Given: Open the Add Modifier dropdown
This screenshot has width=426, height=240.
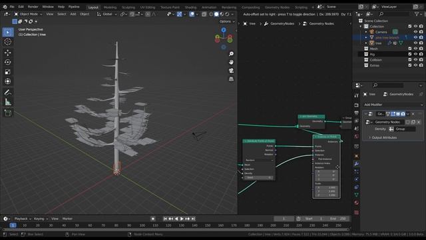Looking at the screenshot, I should pyautogui.click(x=393, y=105).
